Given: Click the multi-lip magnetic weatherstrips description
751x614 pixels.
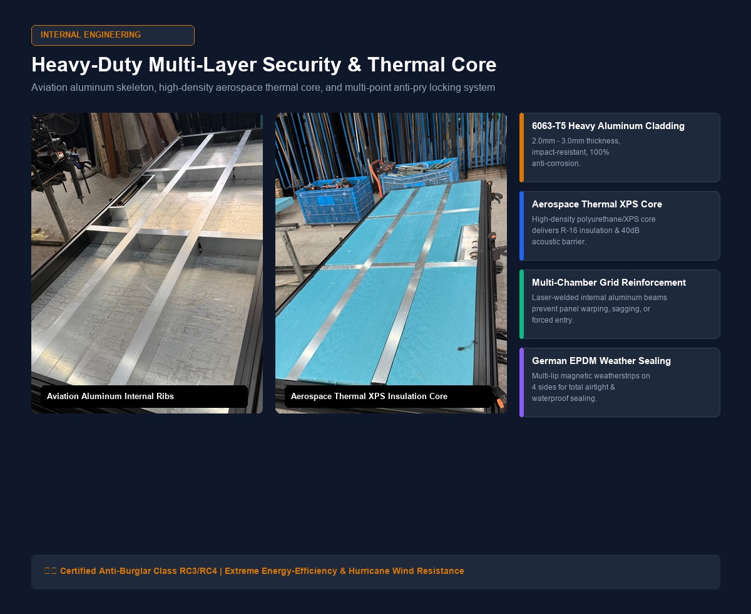Looking at the screenshot, I should click(x=591, y=387).
